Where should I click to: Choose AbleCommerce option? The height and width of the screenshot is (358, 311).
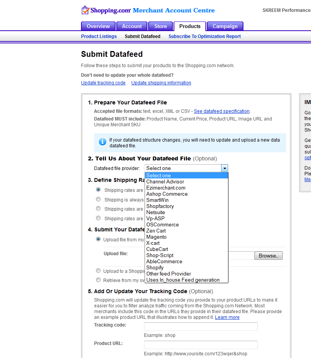(x=187, y=262)
